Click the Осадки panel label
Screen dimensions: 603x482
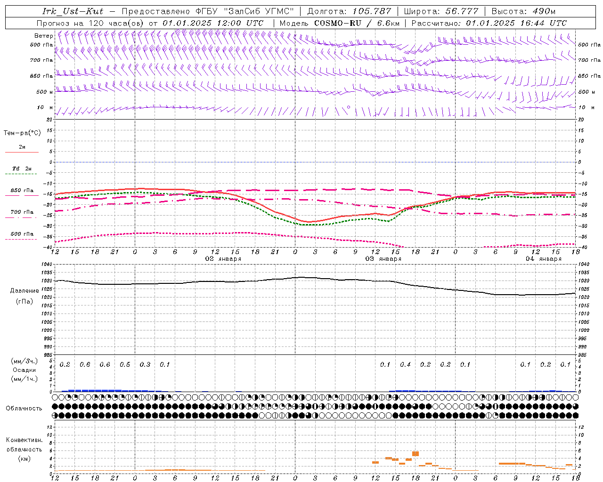coord(24,370)
